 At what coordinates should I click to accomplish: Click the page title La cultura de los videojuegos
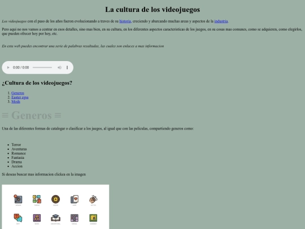point(152,10)
